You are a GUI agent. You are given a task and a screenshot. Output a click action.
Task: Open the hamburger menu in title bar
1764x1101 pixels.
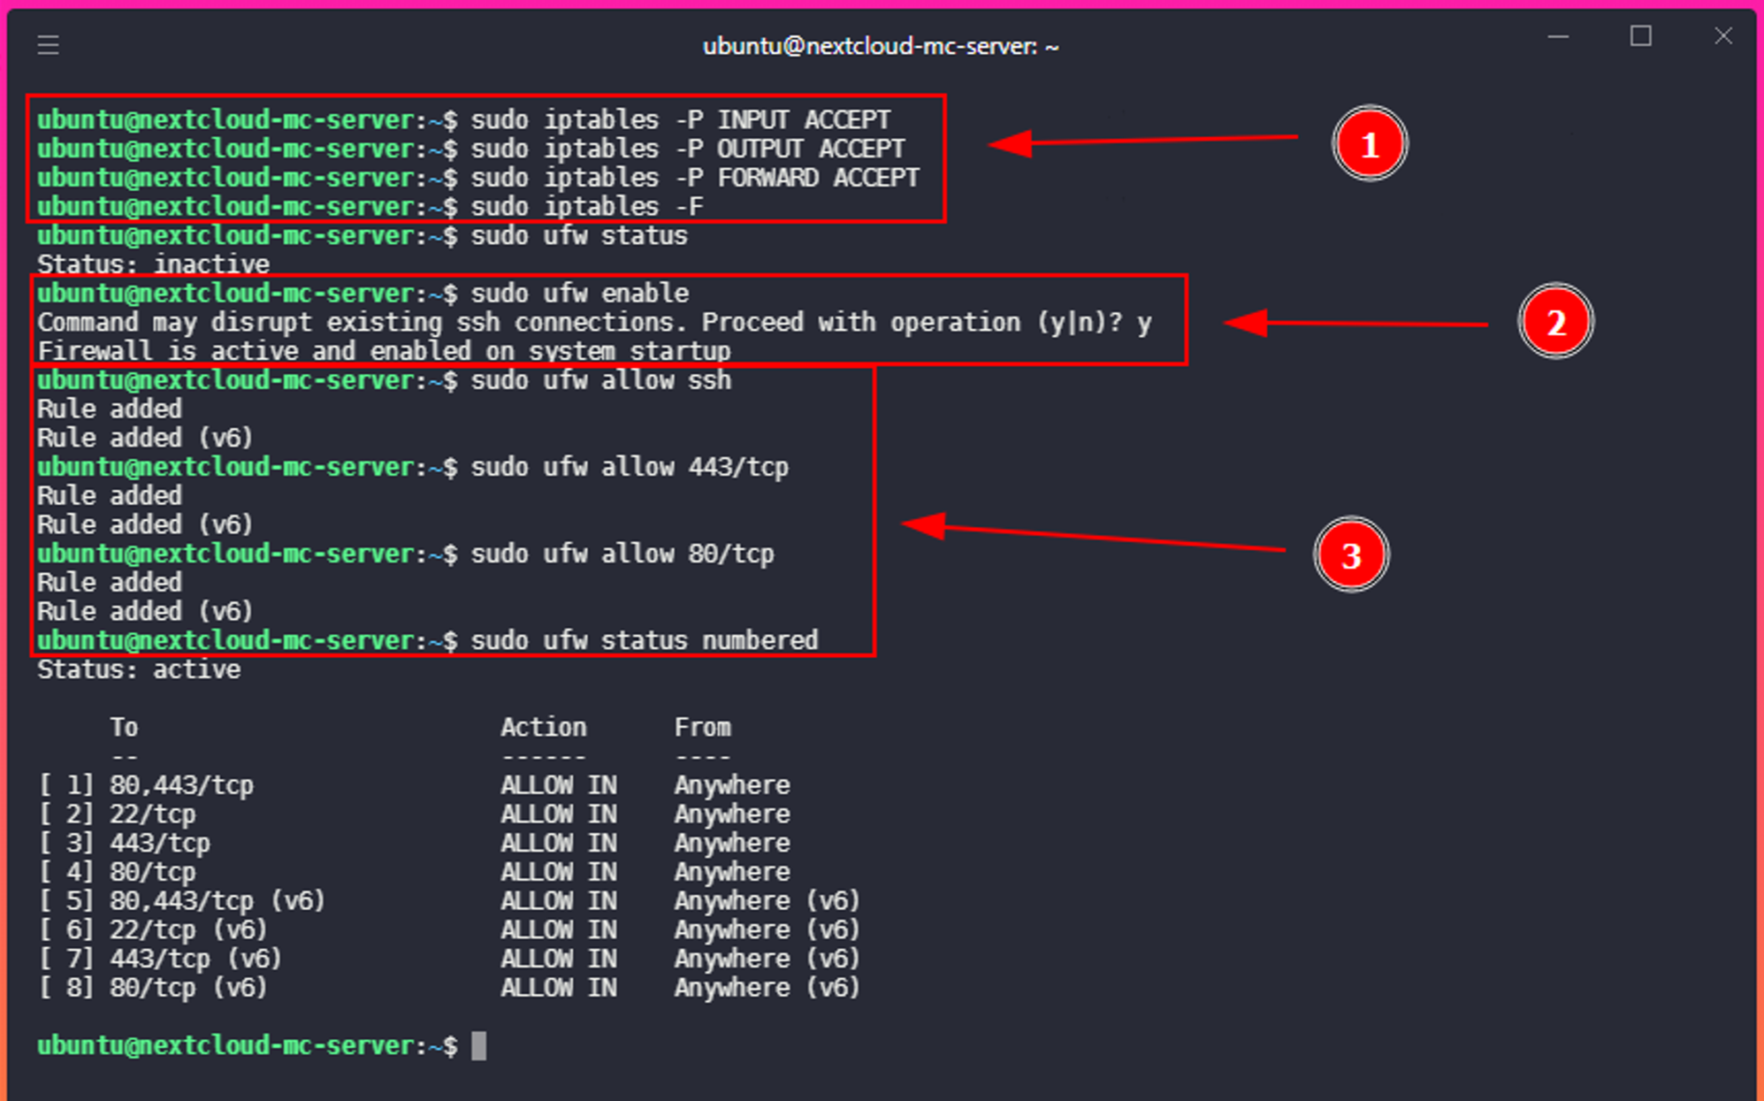coord(48,44)
